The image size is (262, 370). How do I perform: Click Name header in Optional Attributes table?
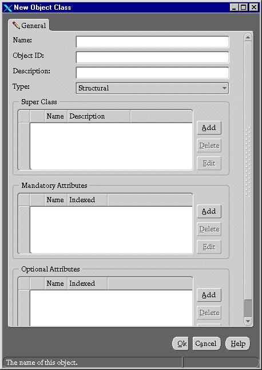(x=56, y=284)
